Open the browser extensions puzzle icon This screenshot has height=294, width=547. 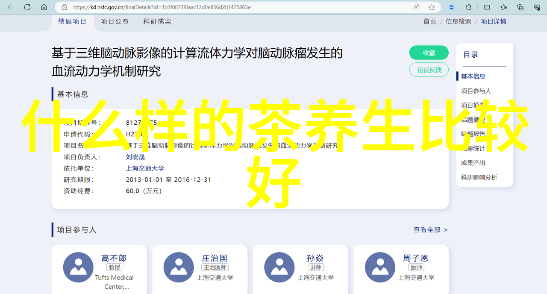[x=469, y=7]
